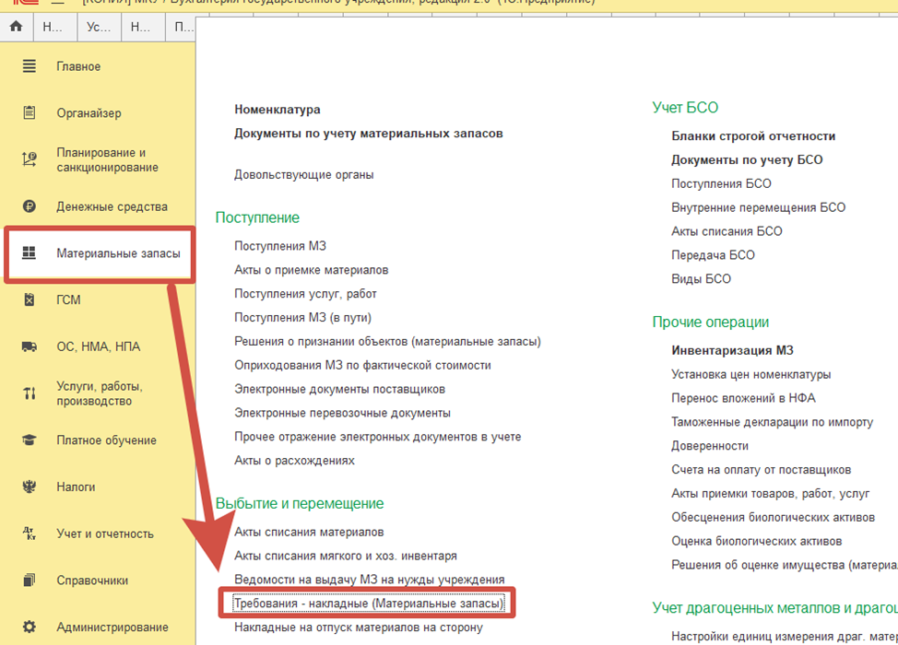Open Акты о приемке материалов
The height and width of the screenshot is (645, 898).
pos(311,270)
